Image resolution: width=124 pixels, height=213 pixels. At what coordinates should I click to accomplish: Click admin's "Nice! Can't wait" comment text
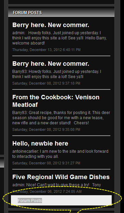tap(56, 185)
